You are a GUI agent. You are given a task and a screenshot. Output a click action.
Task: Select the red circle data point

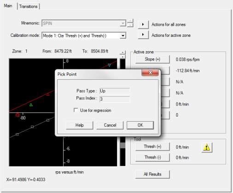(17, 115)
